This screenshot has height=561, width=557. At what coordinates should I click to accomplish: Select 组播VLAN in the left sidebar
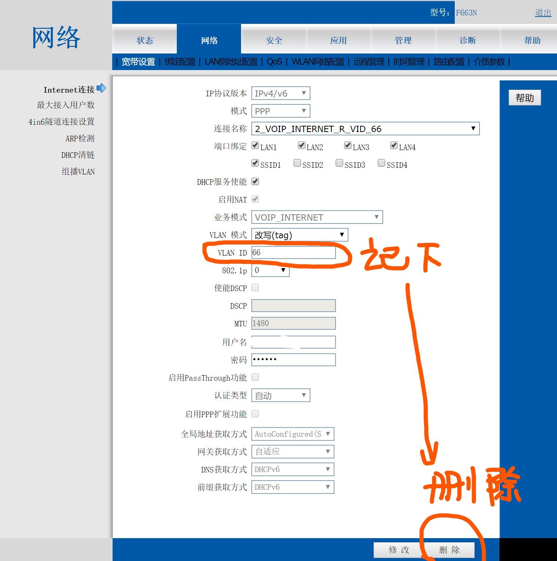coord(79,172)
